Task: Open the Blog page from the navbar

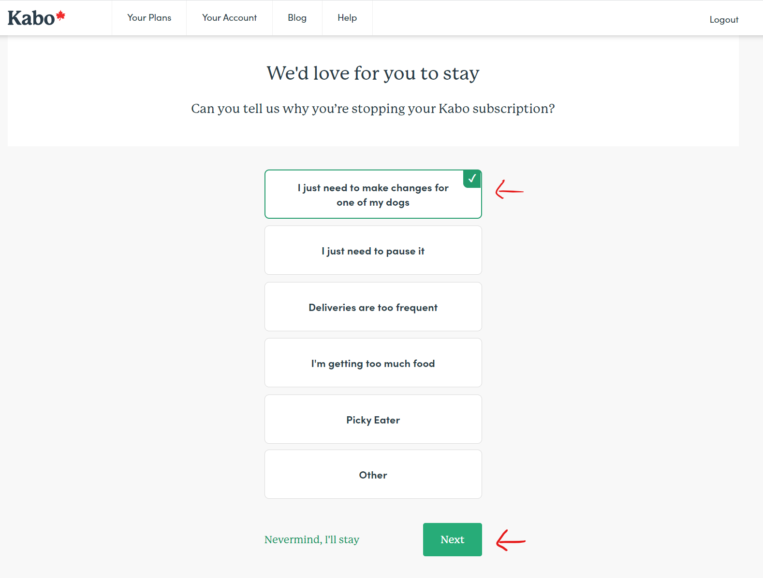Action: coord(297,18)
